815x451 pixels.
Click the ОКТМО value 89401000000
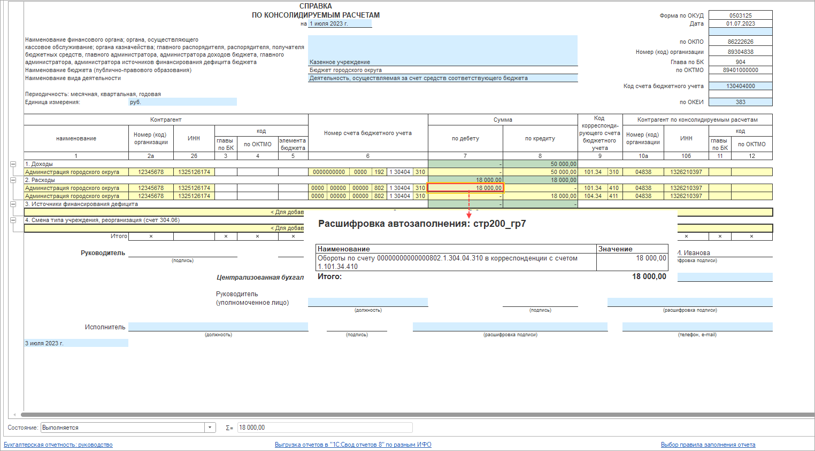740,70
